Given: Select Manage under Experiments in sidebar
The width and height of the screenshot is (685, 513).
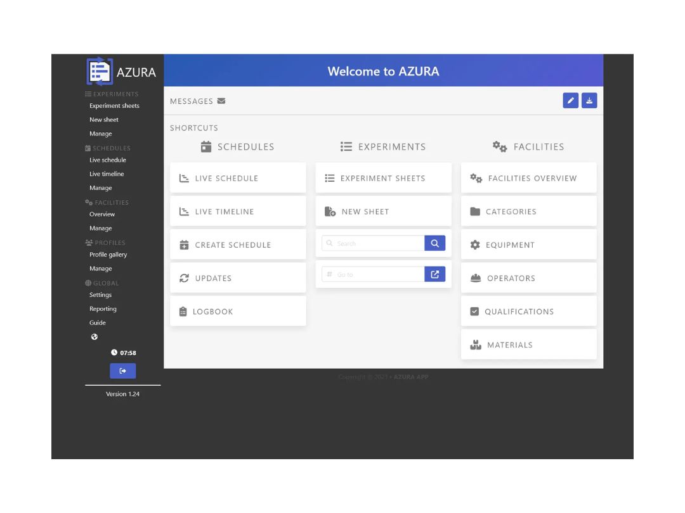Looking at the screenshot, I should pyautogui.click(x=100, y=134).
